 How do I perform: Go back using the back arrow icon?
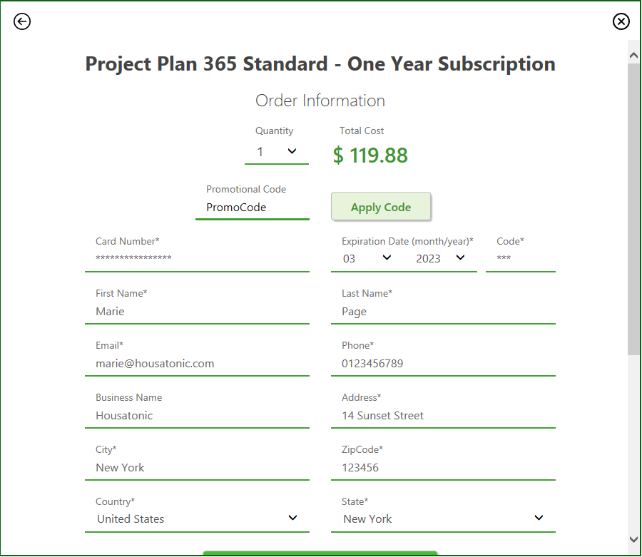(x=21, y=21)
